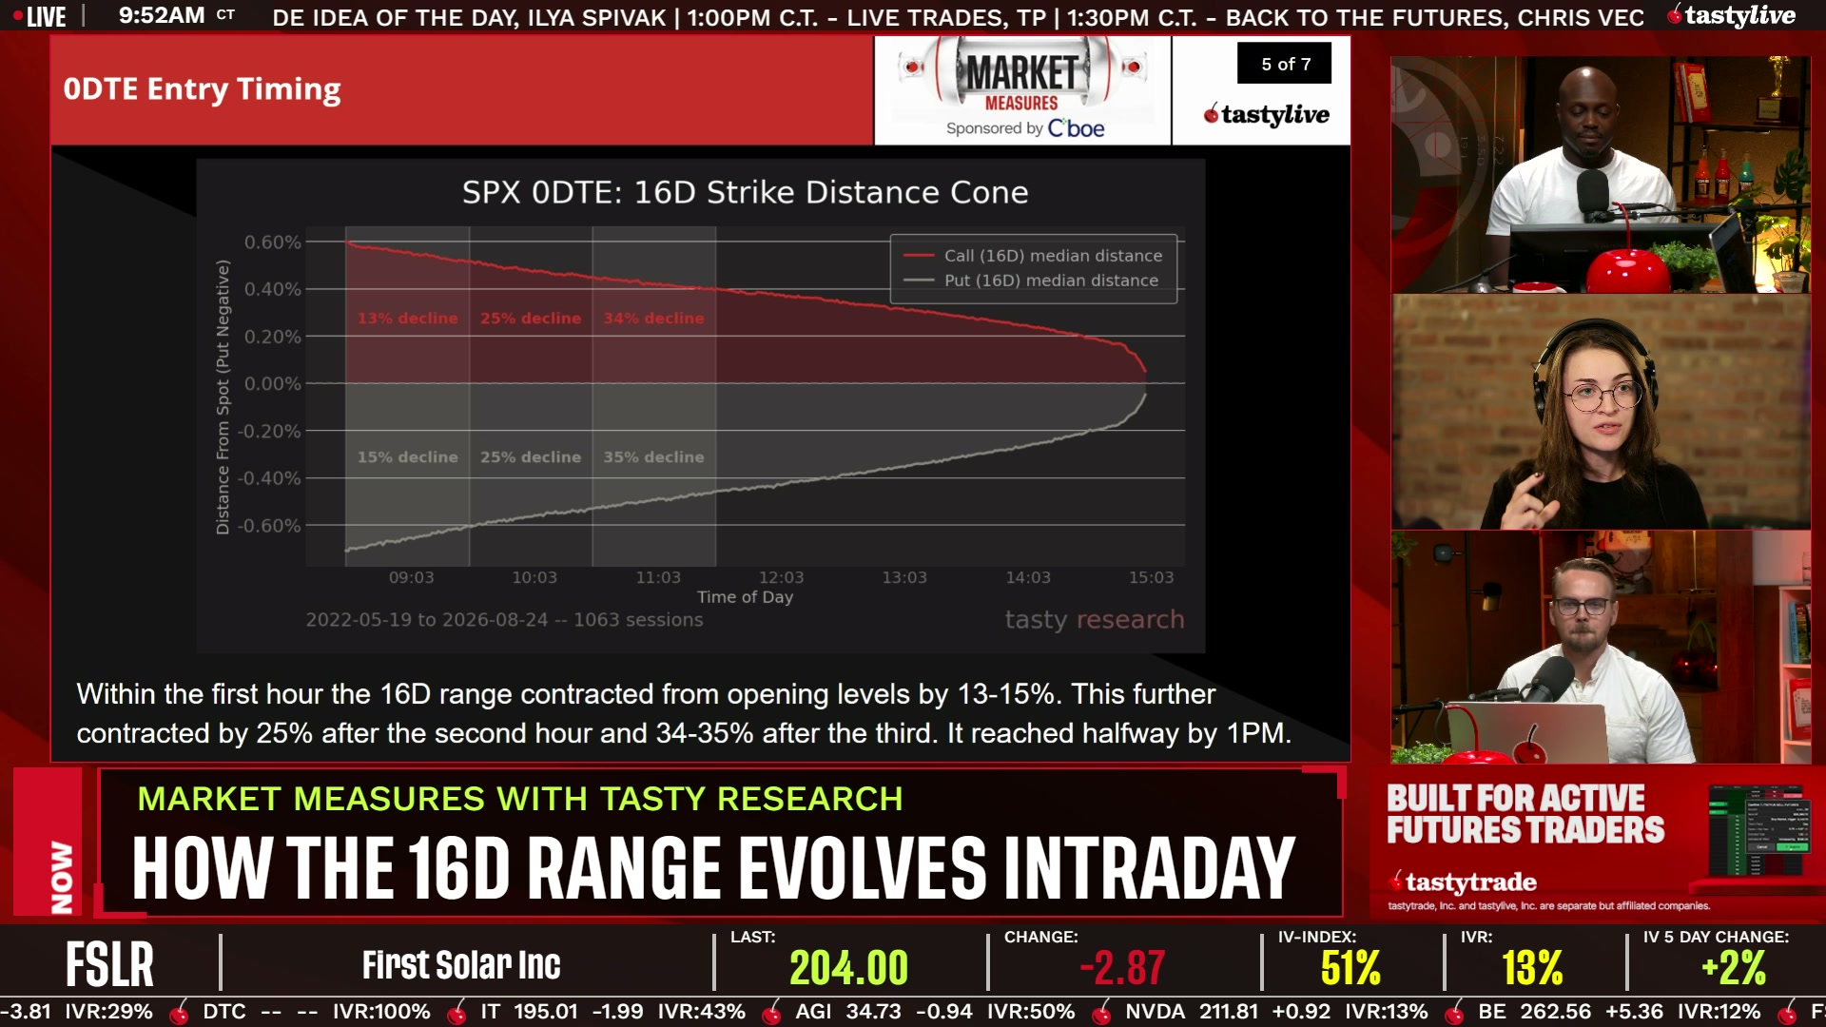
Task: Click the cherry icon before AGI ticker
Action: click(x=771, y=1013)
